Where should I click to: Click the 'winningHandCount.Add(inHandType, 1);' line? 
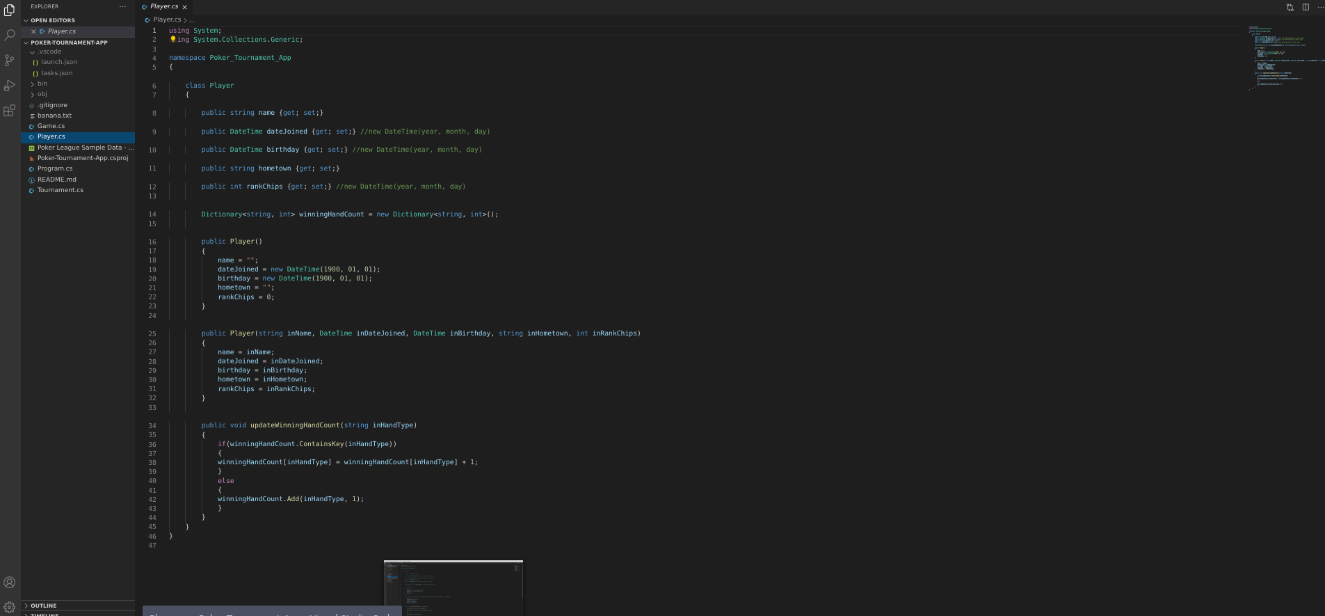tap(291, 499)
